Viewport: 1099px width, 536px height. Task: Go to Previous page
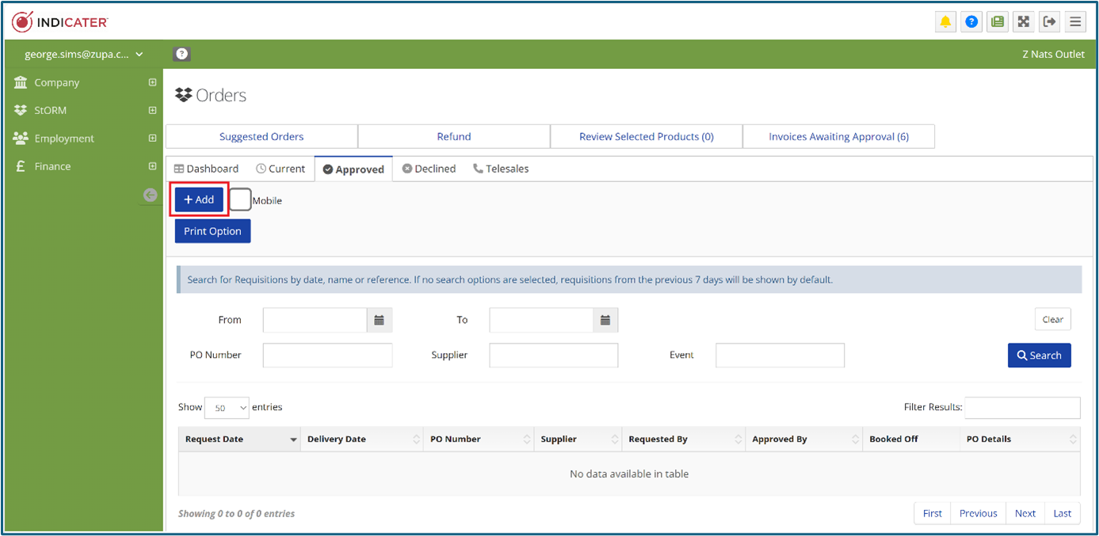coord(978,513)
